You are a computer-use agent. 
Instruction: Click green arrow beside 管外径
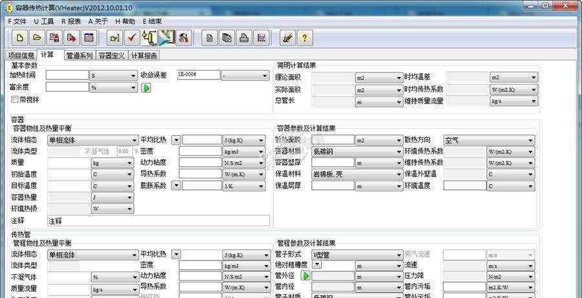(306, 276)
